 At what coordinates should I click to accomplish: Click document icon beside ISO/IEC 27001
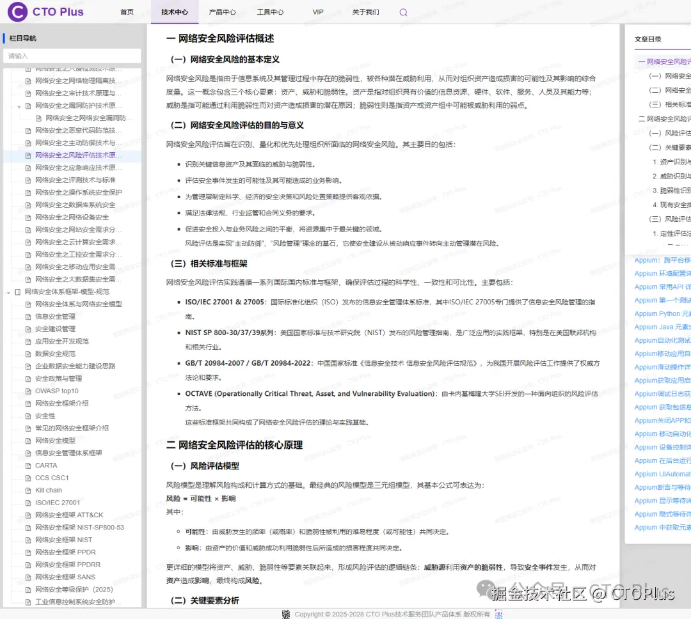28,503
